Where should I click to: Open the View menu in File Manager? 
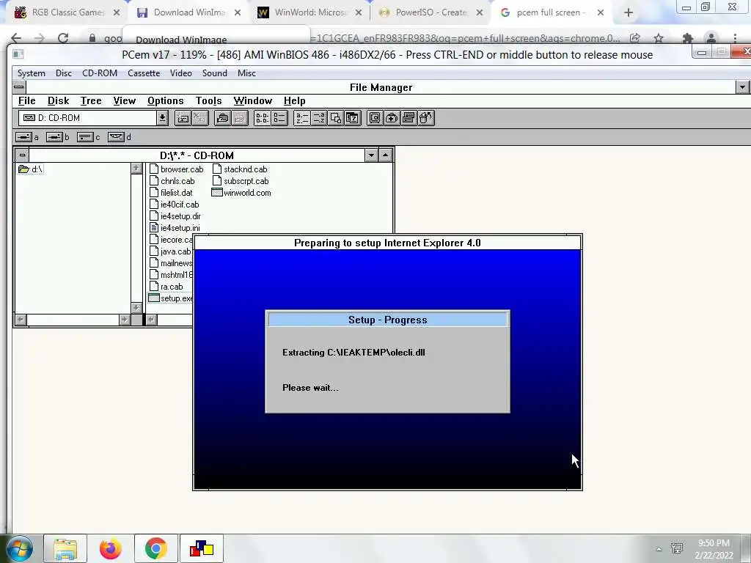point(125,101)
